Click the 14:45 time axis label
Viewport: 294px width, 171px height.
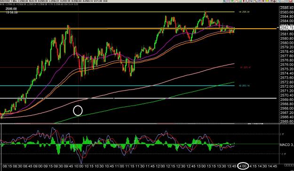coord(272,166)
